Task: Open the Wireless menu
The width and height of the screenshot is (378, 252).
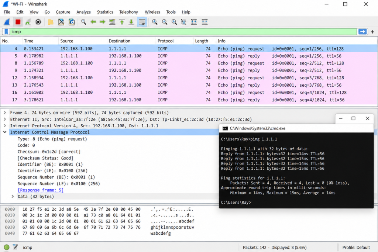Action: (152, 12)
